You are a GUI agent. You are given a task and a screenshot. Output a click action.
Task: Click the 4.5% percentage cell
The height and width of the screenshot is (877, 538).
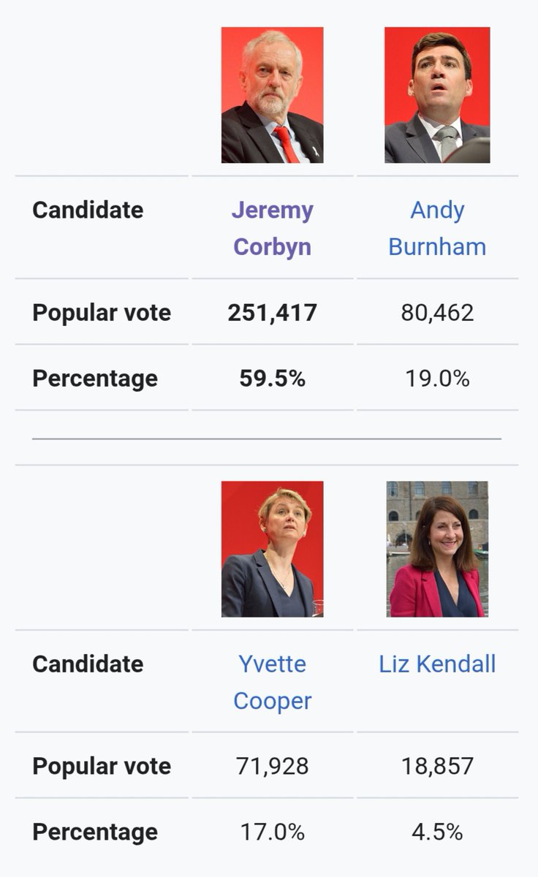pos(437,832)
